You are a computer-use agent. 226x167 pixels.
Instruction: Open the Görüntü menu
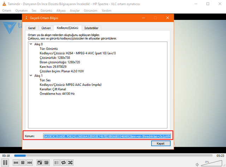(x=46, y=11)
